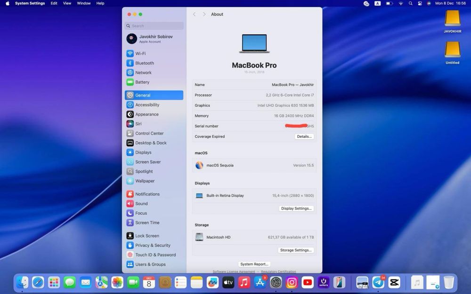The height and width of the screenshot is (294, 471).
Task: Open Notifications settings
Action: [x=154, y=194]
